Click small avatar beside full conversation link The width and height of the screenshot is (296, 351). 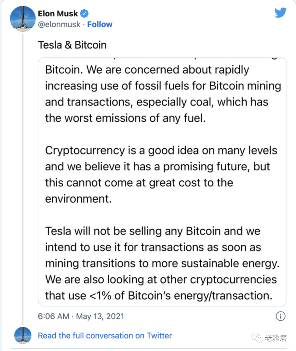coord(23,335)
